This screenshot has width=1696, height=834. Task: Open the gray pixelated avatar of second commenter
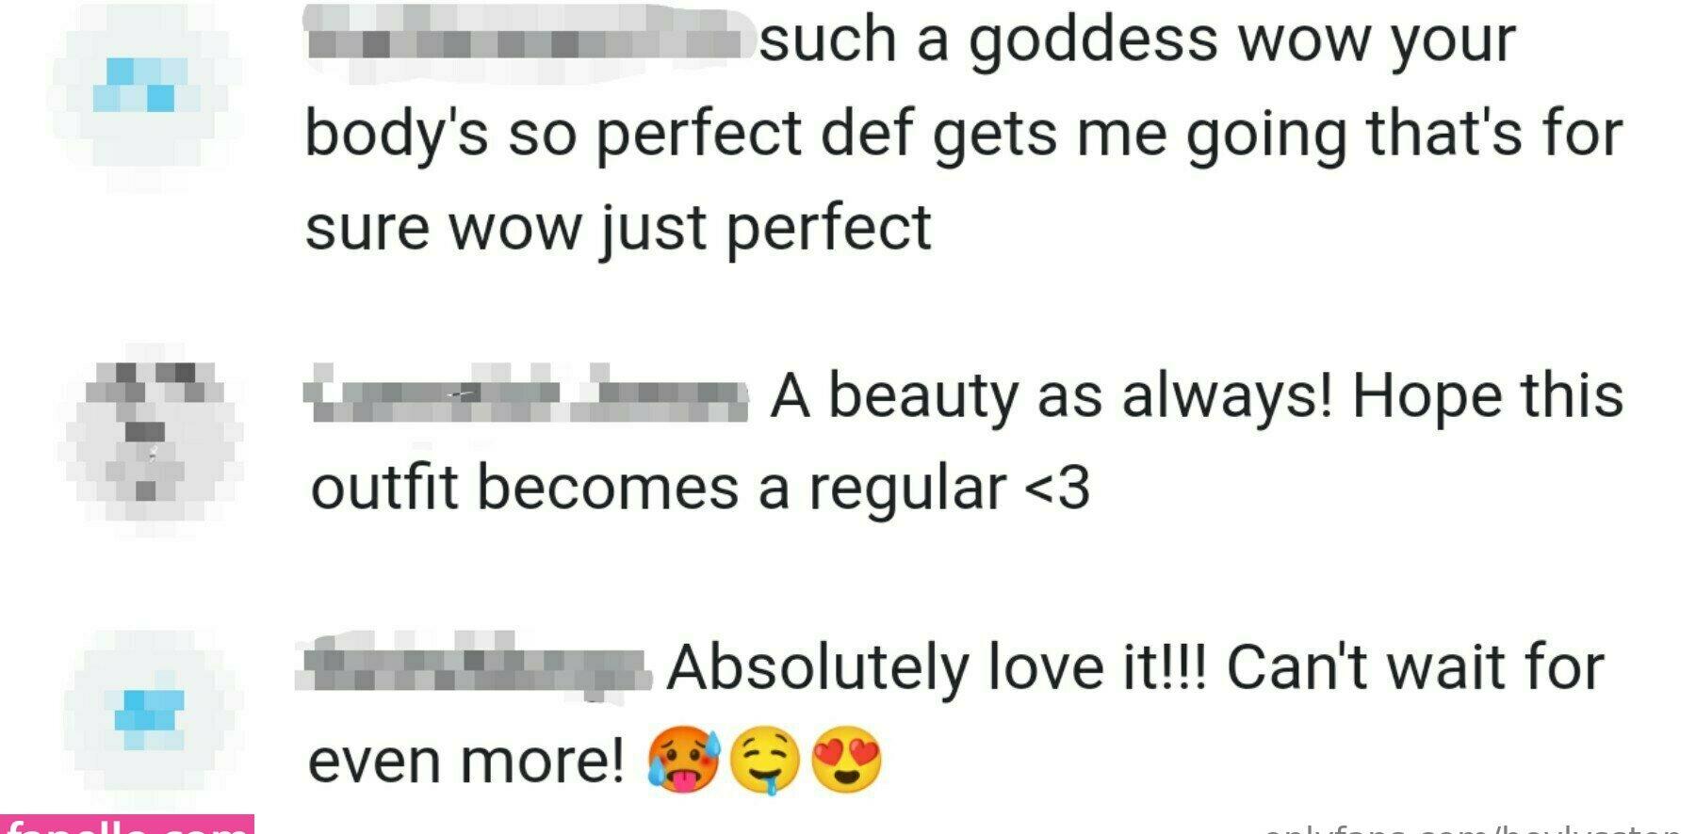click(x=149, y=439)
